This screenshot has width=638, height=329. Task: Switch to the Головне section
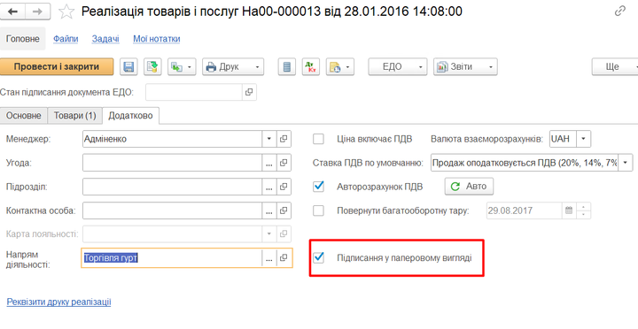tap(23, 39)
